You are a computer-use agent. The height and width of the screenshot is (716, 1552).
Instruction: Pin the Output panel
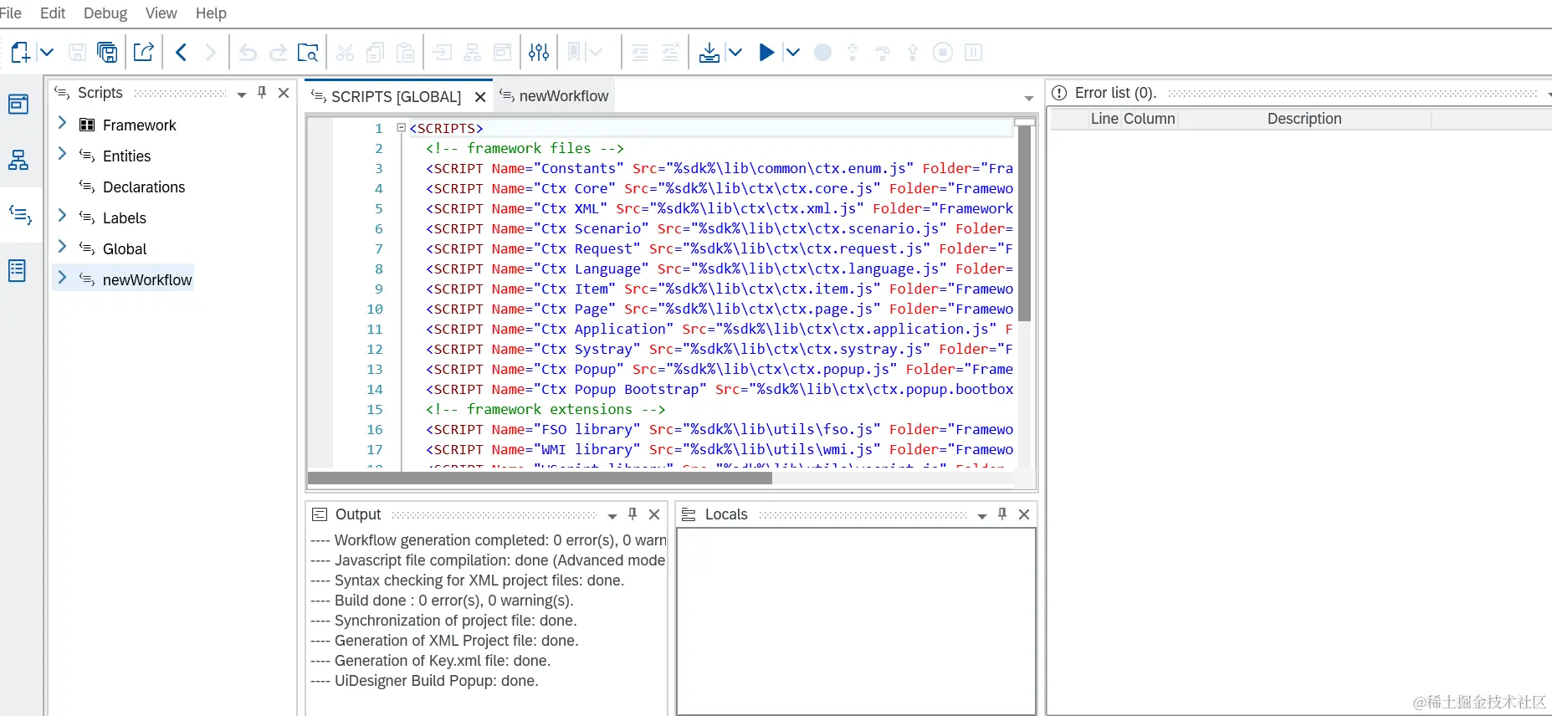tap(633, 514)
